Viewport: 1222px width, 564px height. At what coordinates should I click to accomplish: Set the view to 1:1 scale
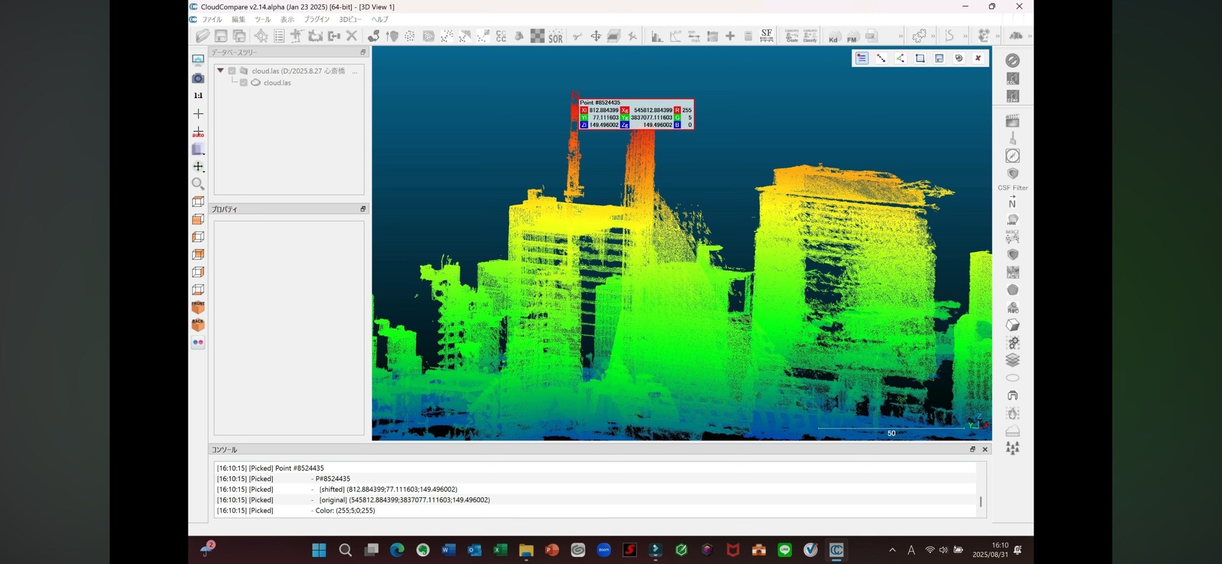click(x=198, y=96)
